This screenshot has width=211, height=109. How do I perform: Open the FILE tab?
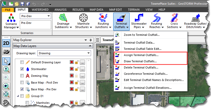tap(8, 10)
